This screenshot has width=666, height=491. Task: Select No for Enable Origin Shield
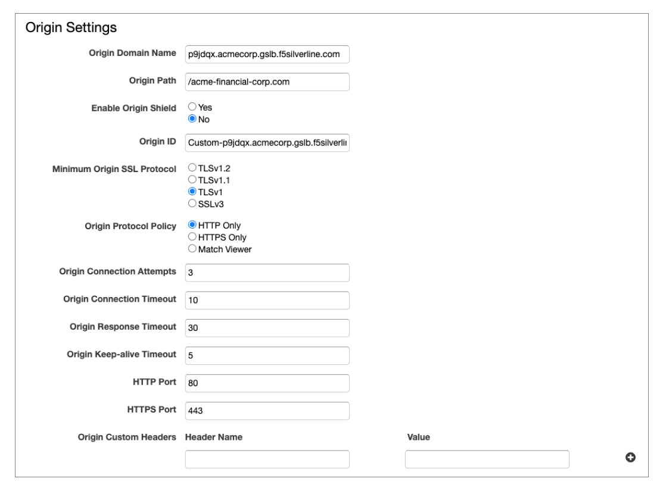coord(192,119)
